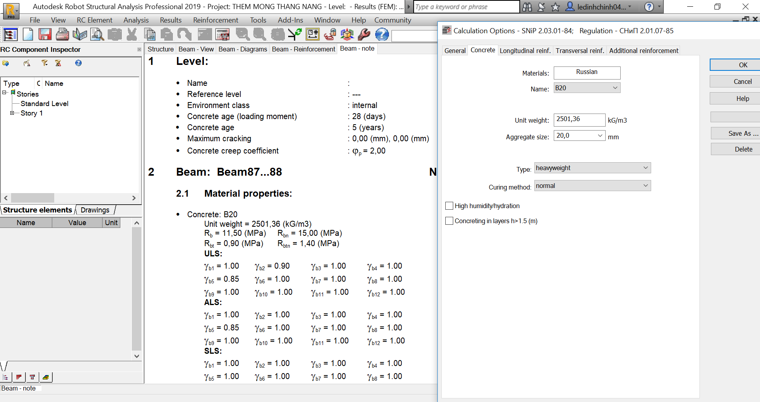Click the layout selection toolbar icon

pos(11,35)
